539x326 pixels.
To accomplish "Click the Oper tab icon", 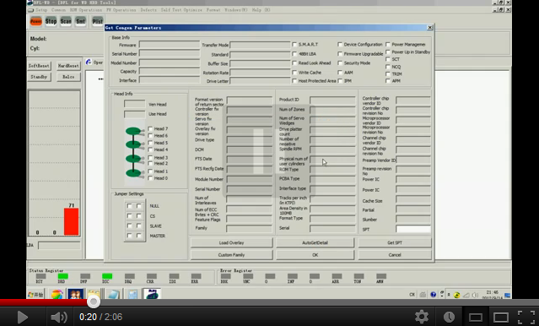I will tap(89, 62).
